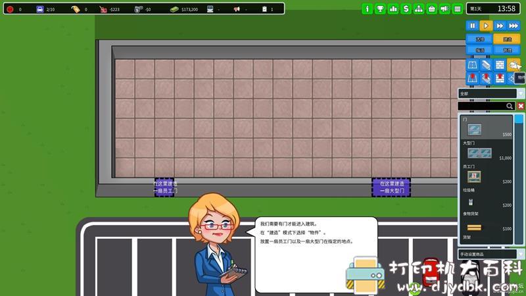Open the staff hierarchy icon
This screenshot has width=526, height=296.
tap(419, 9)
